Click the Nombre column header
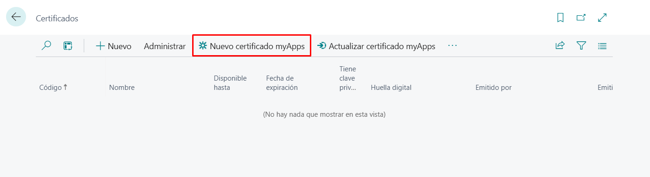 pos(122,88)
